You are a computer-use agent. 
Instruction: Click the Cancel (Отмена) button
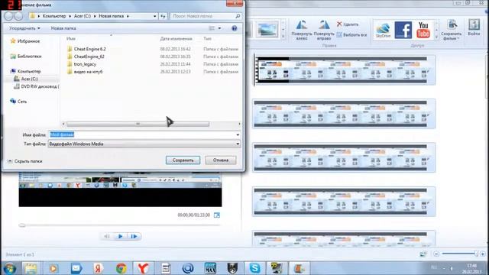click(221, 160)
